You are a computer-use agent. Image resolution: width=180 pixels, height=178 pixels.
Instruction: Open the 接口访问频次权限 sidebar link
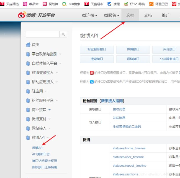click(44, 161)
